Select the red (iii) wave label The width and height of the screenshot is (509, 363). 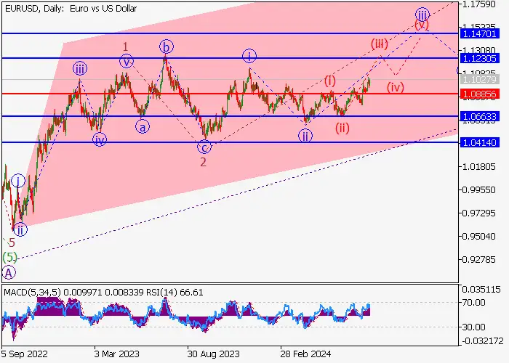tap(380, 44)
